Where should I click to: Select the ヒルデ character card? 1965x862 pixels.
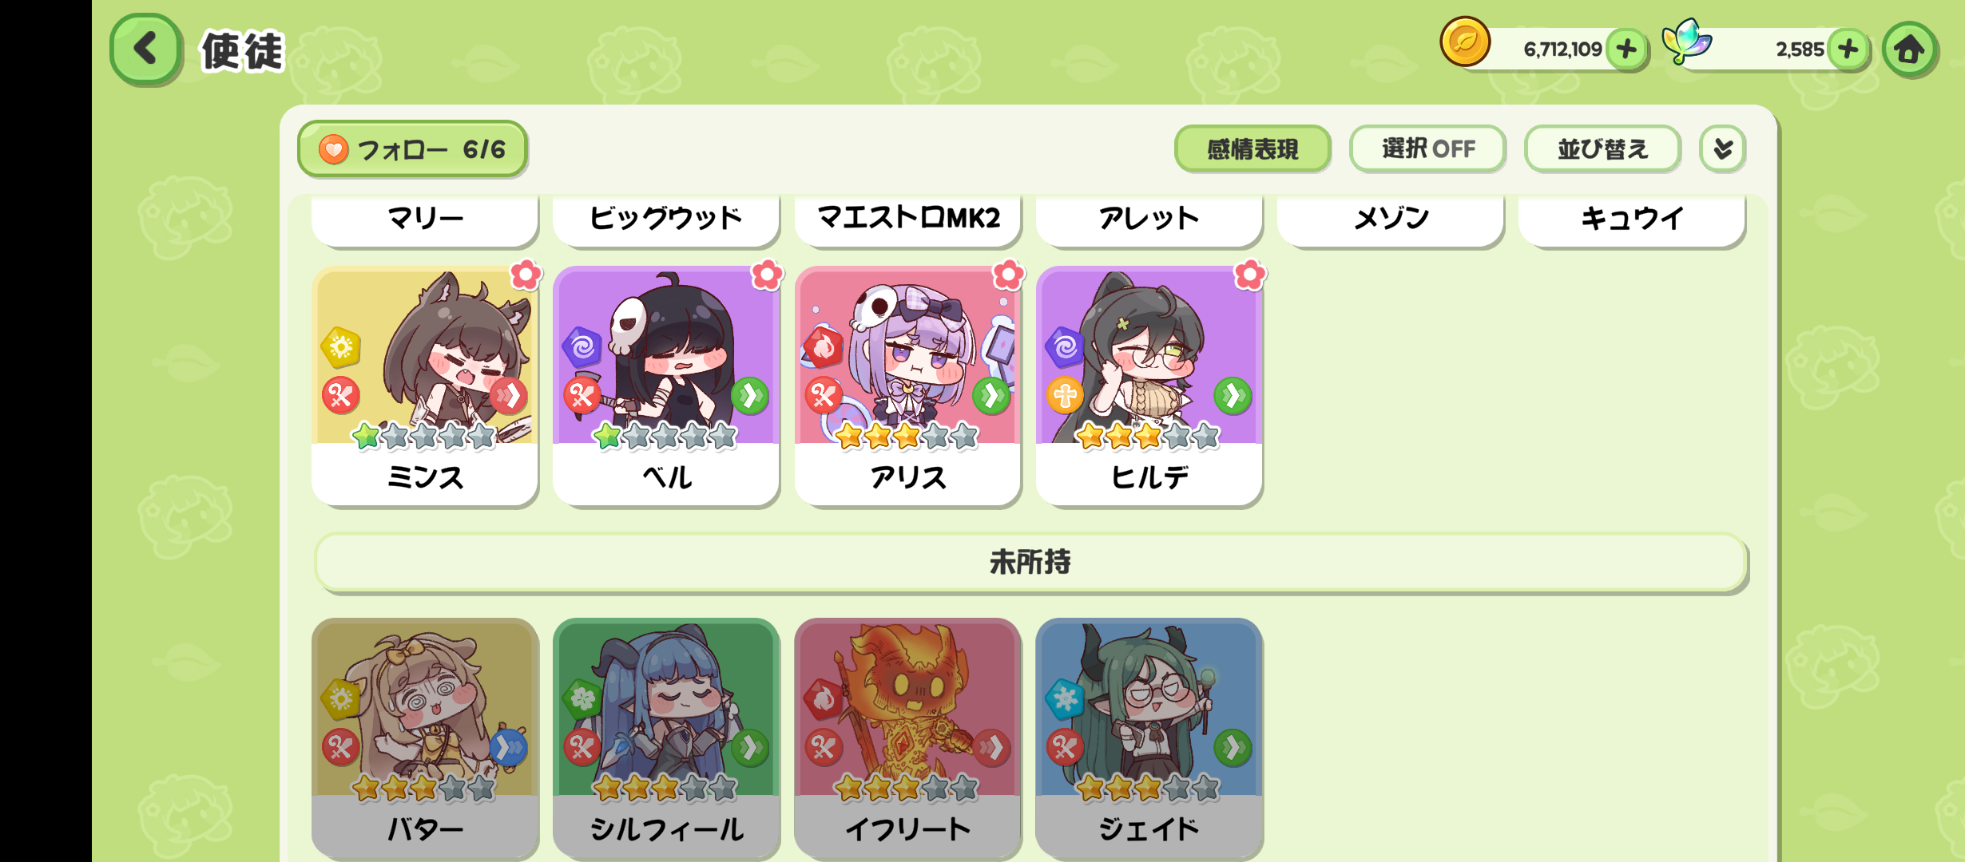click(1149, 386)
